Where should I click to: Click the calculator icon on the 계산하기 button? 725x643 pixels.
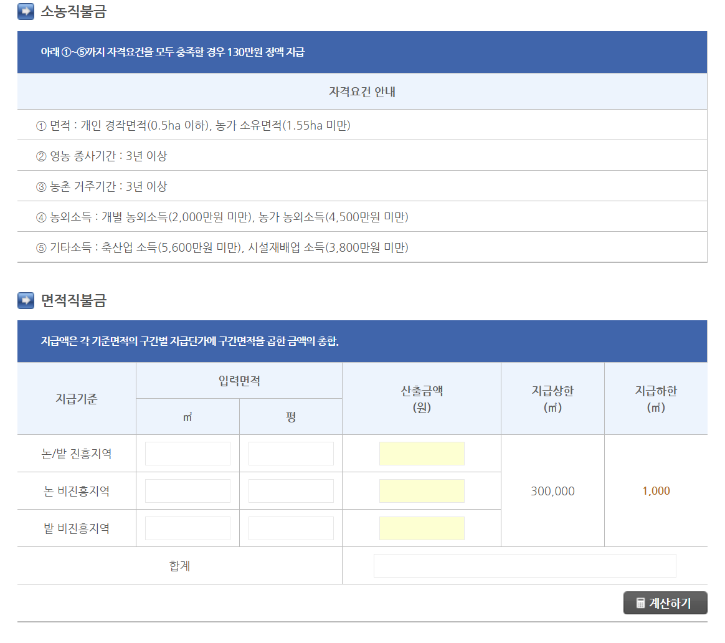640,603
